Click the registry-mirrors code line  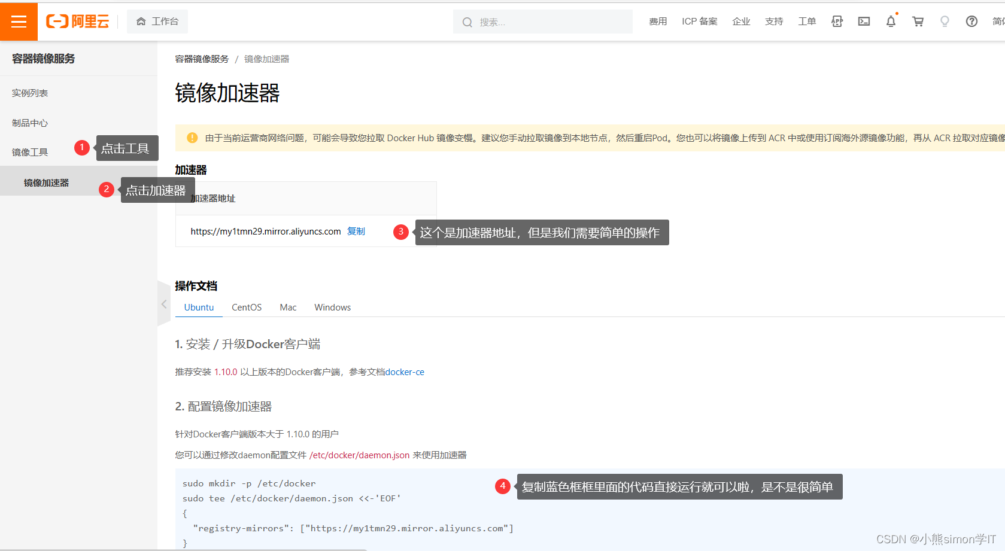(353, 528)
